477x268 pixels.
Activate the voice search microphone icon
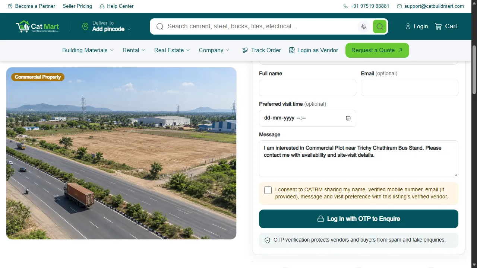364,26
